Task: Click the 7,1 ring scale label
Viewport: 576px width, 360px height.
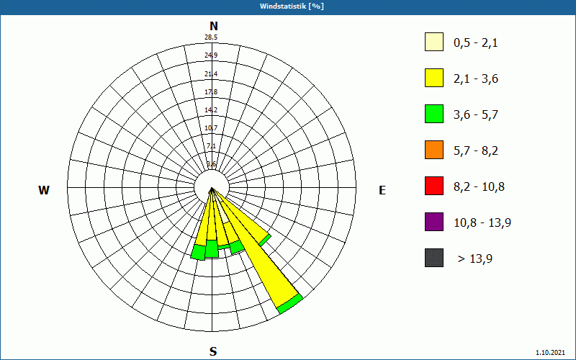Action: [x=211, y=146]
